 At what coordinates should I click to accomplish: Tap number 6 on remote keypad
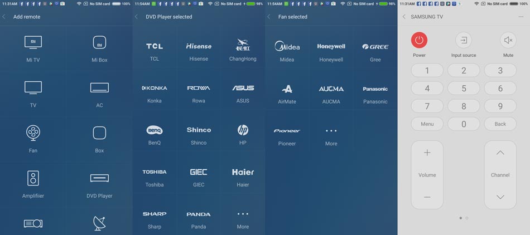pyautogui.click(x=500, y=89)
